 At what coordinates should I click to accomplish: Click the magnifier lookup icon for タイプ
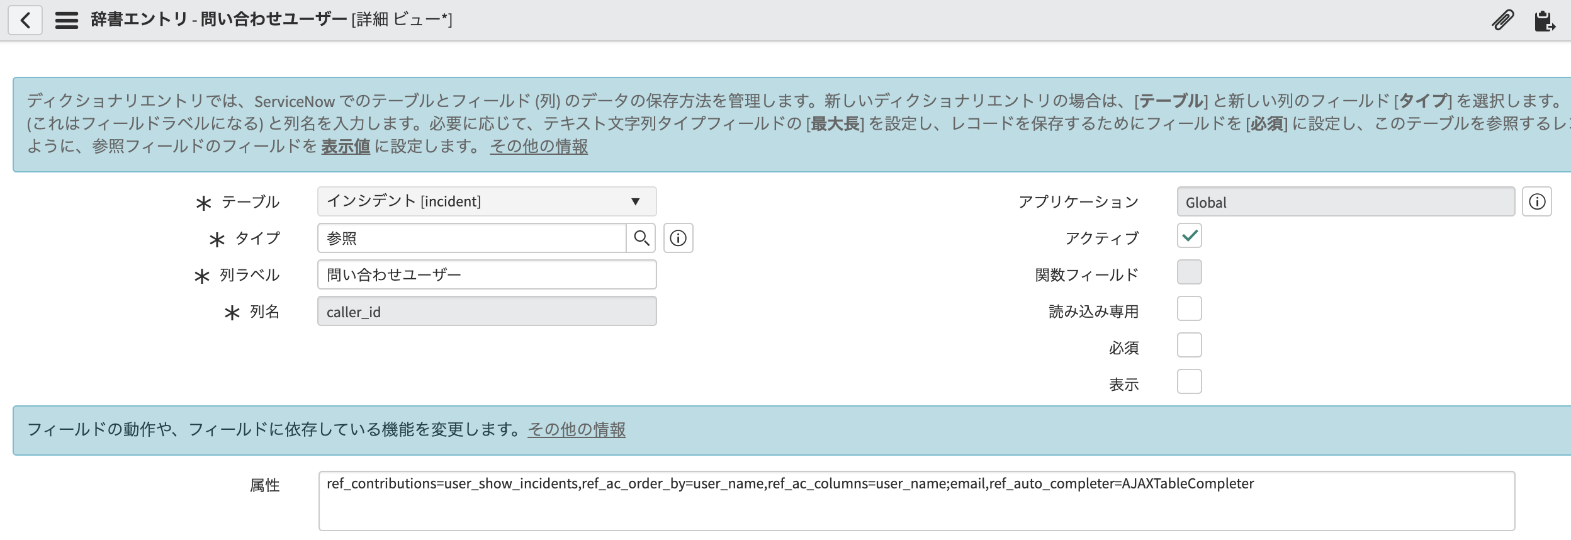click(x=641, y=238)
